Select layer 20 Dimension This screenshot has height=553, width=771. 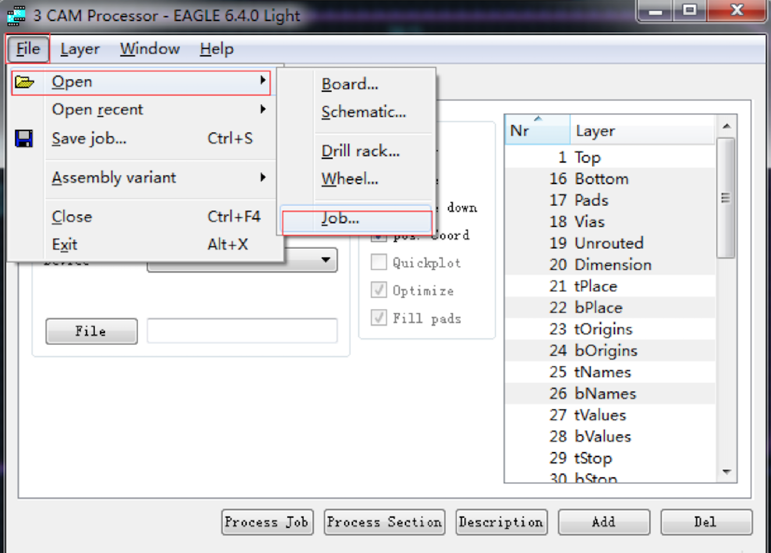[x=610, y=264]
